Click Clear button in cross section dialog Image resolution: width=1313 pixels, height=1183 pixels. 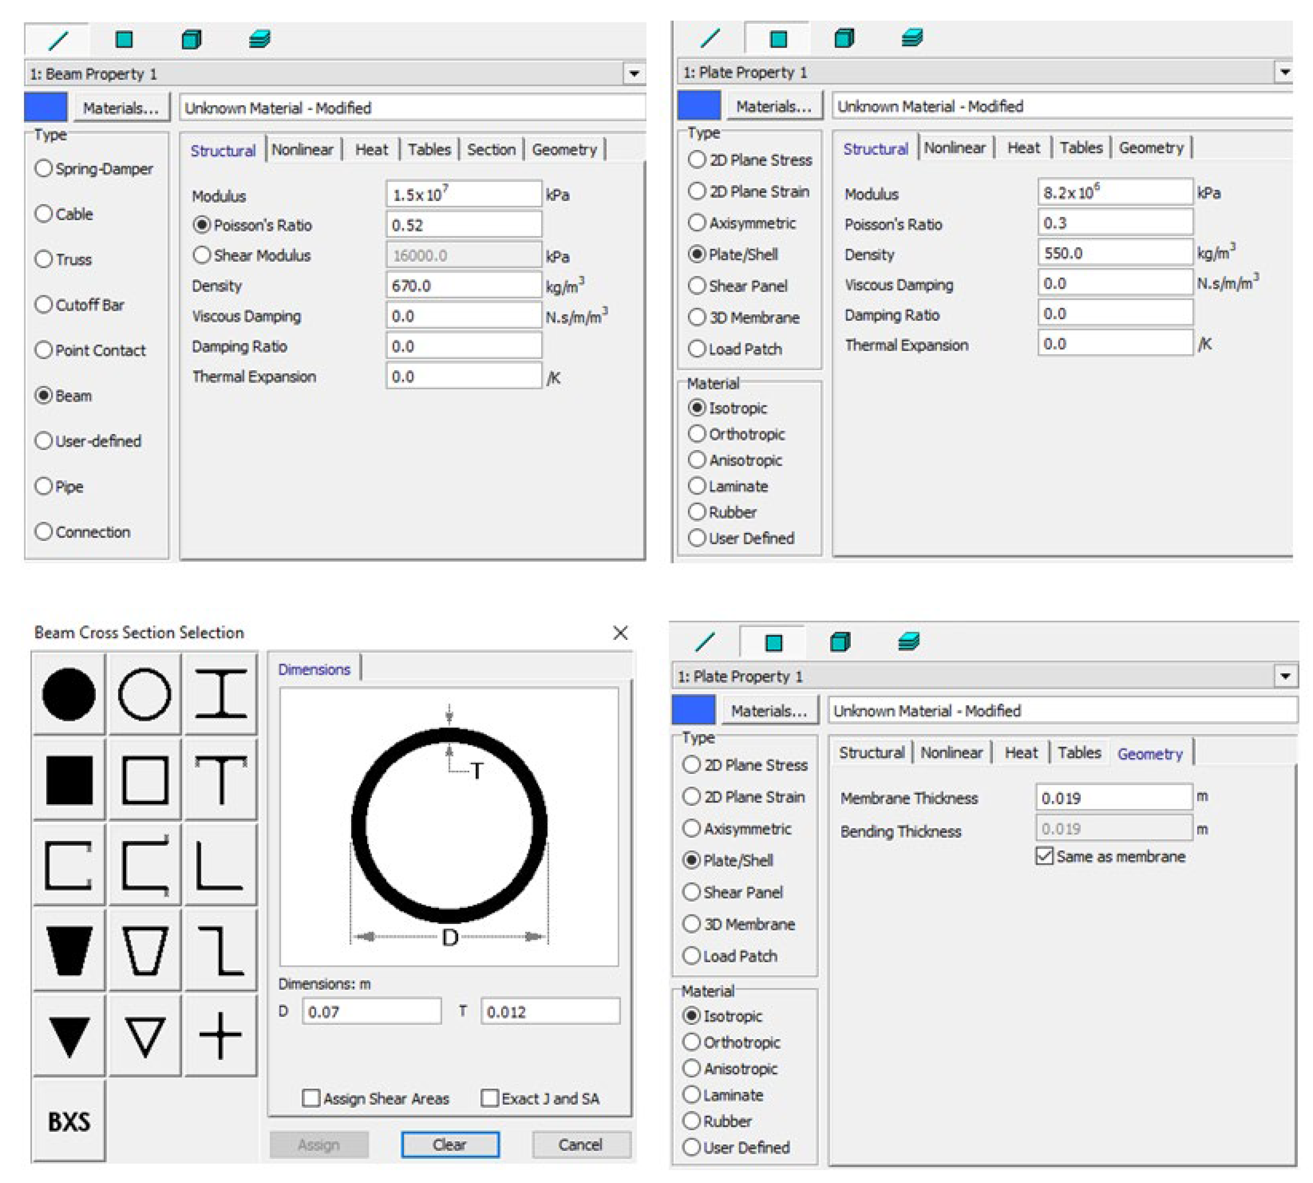click(x=450, y=1145)
